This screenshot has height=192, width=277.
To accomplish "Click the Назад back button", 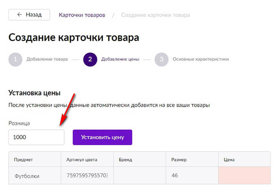I will [x=29, y=15].
